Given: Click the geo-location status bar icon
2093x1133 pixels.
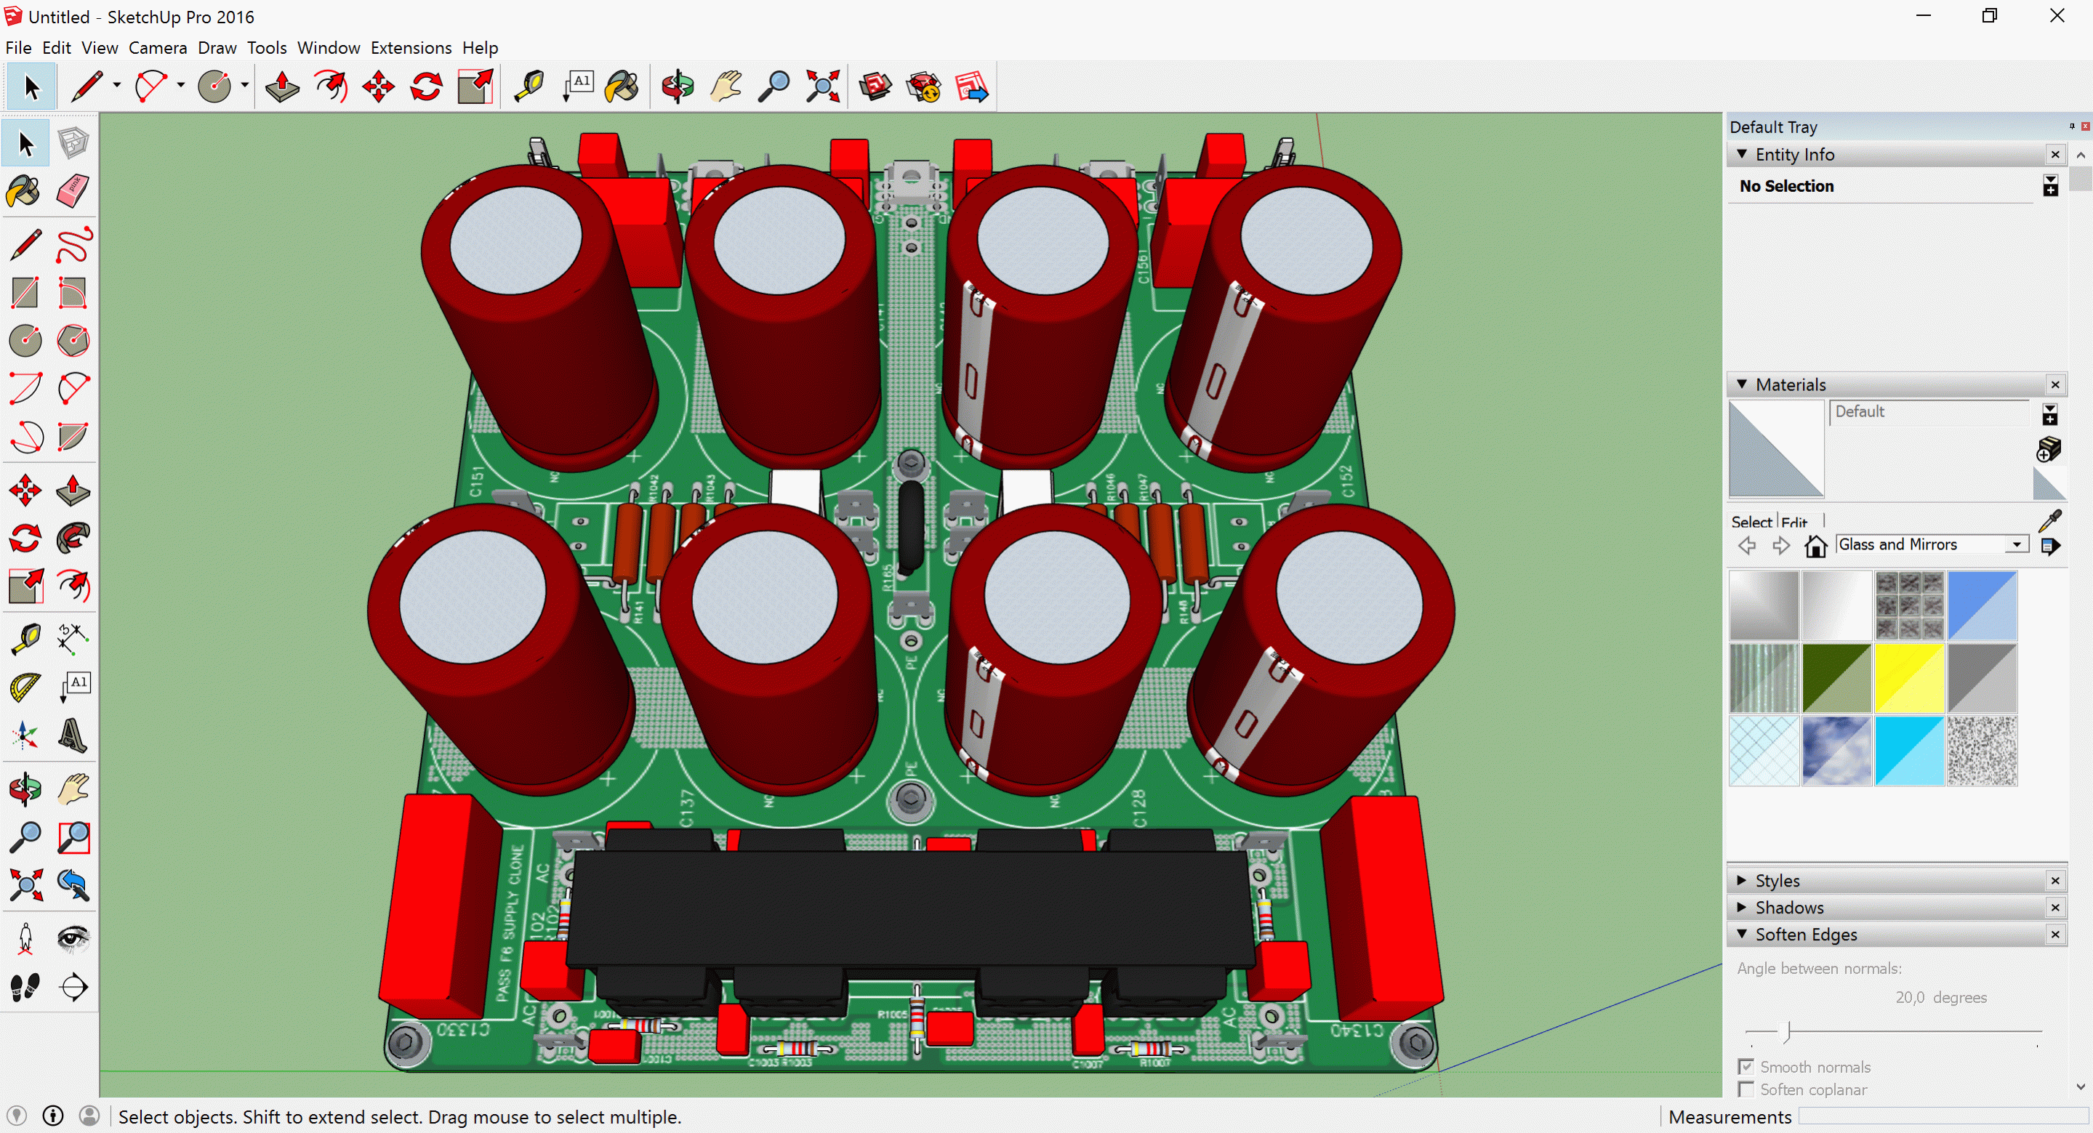Looking at the screenshot, I should coord(16,1116).
